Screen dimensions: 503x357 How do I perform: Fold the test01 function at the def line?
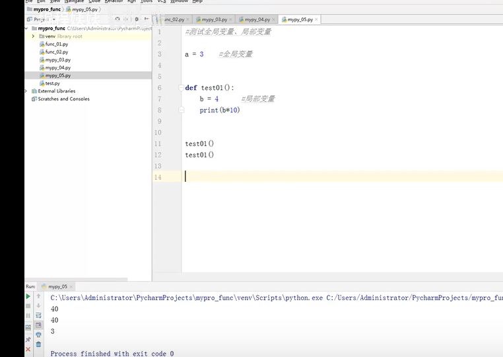click(182, 87)
